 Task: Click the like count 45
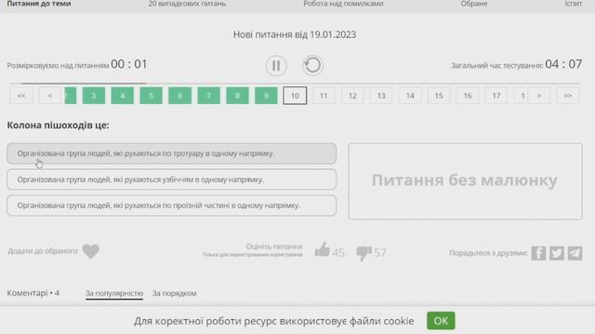coord(338,252)
